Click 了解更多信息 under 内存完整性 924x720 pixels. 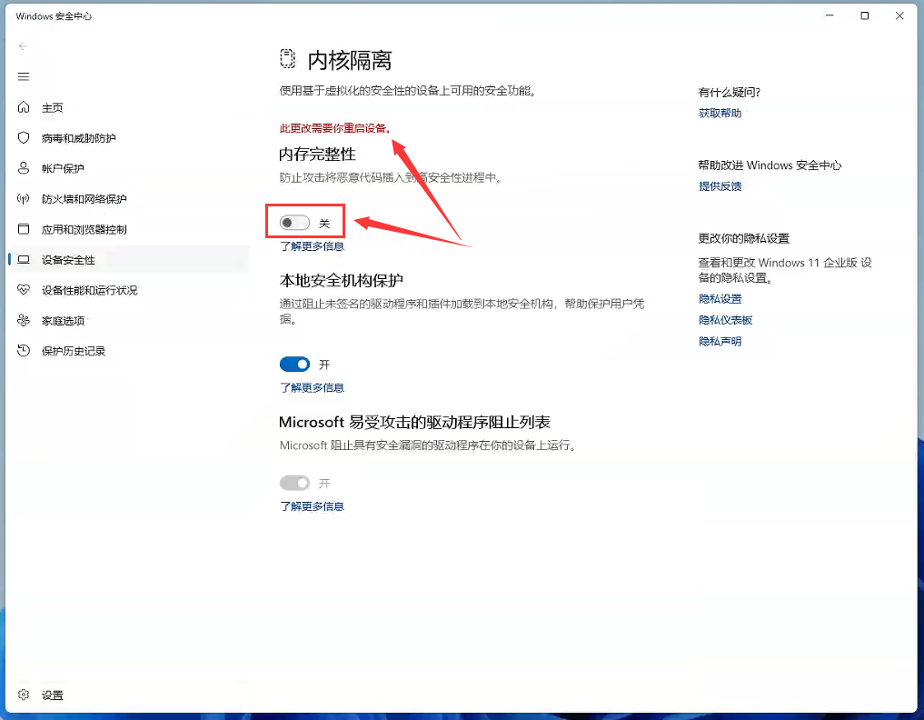coord(312,246)
